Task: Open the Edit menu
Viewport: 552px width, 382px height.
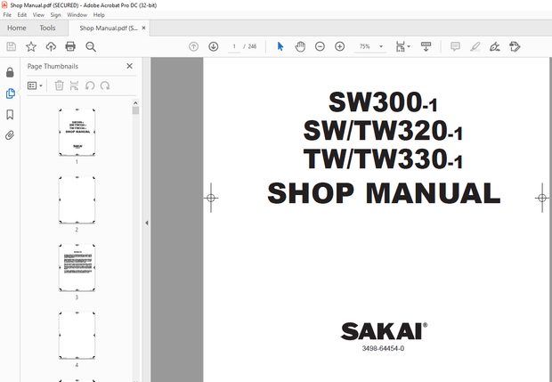Action: 22,15
